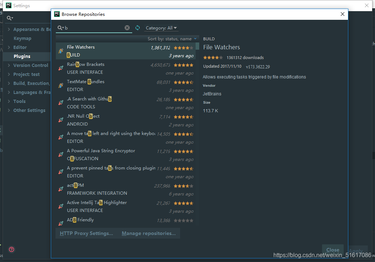The image size is (375, 262).
Task: Expand Appearance & Behavior settings node
Action: [9, 29]
